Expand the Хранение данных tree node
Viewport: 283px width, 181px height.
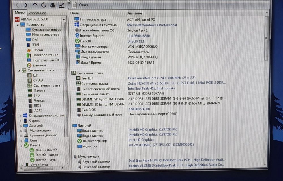click(x=21, y=136)
